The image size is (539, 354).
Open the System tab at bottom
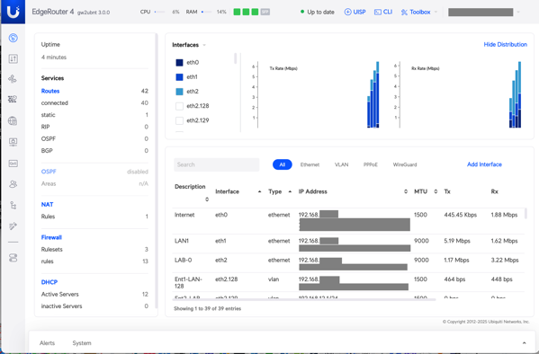82,343
